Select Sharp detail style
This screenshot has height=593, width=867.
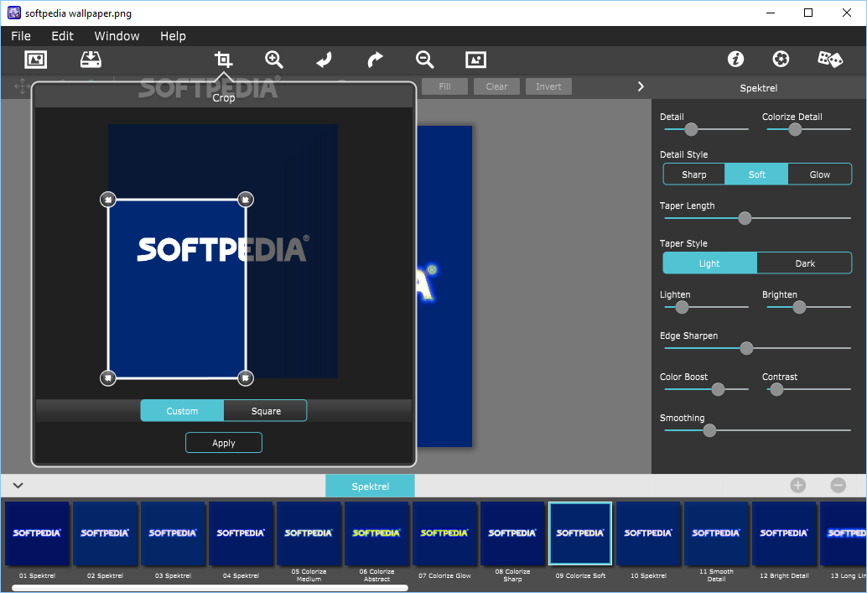point(694,174)
